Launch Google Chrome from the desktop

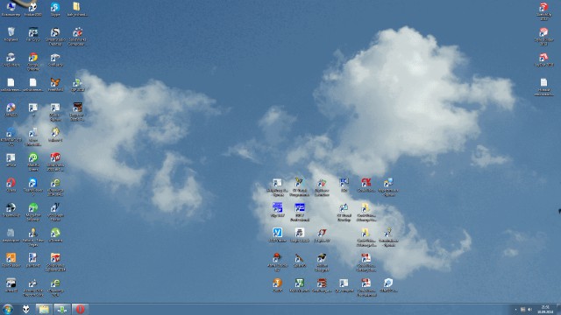pyautogui.click(x=33, y=61)
